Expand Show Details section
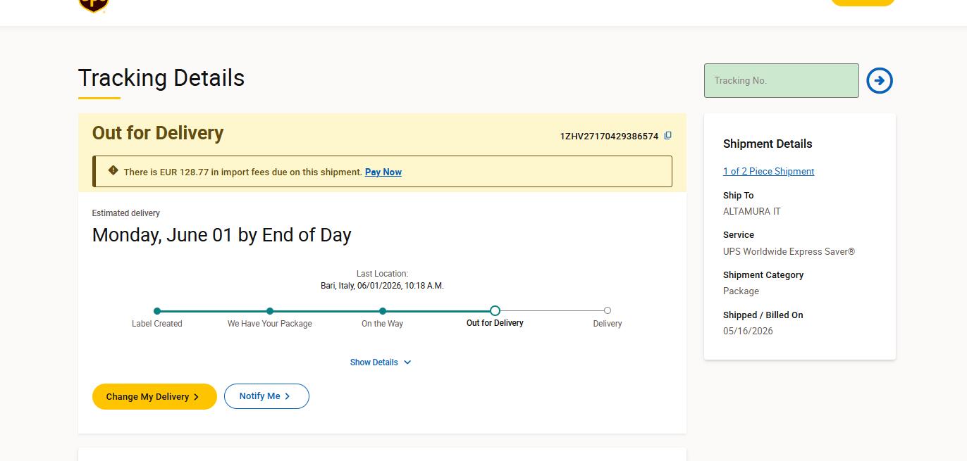Screen dimensions: 967x461 point(381,362)
